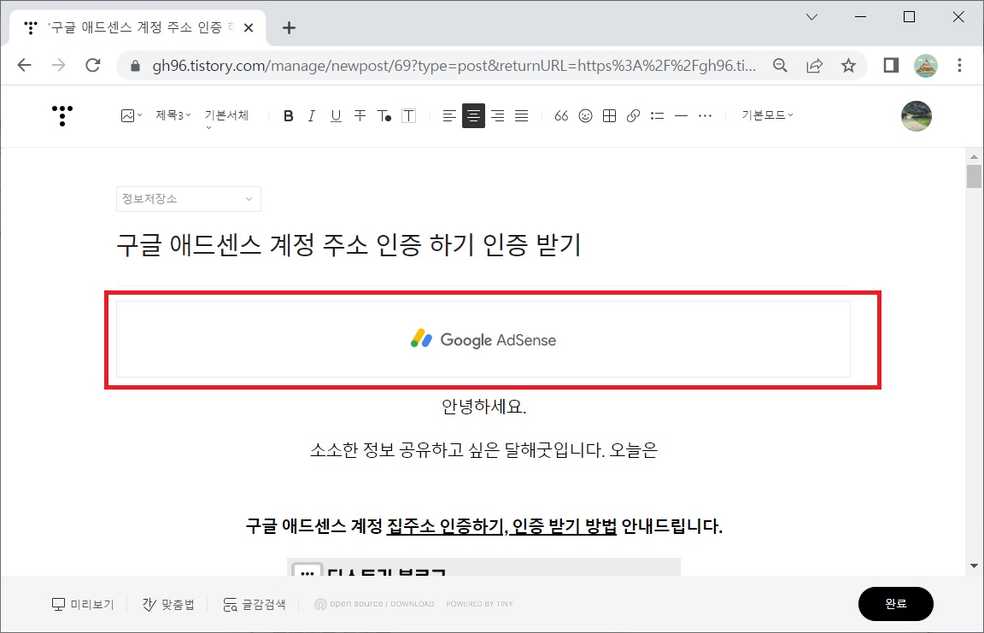Select the Google AdSense block

pos(483,339)
